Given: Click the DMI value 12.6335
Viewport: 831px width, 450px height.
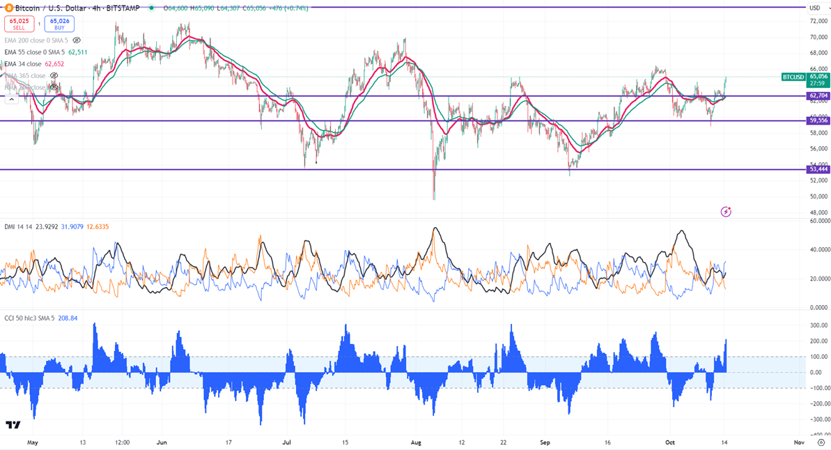Looking at the screenshot, I should click(x=98, y=227).
